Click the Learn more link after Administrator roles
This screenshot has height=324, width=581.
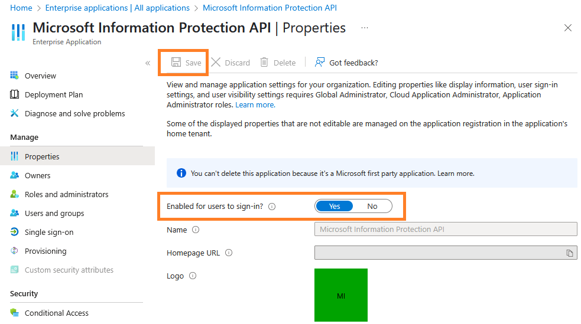coord(255,104)
